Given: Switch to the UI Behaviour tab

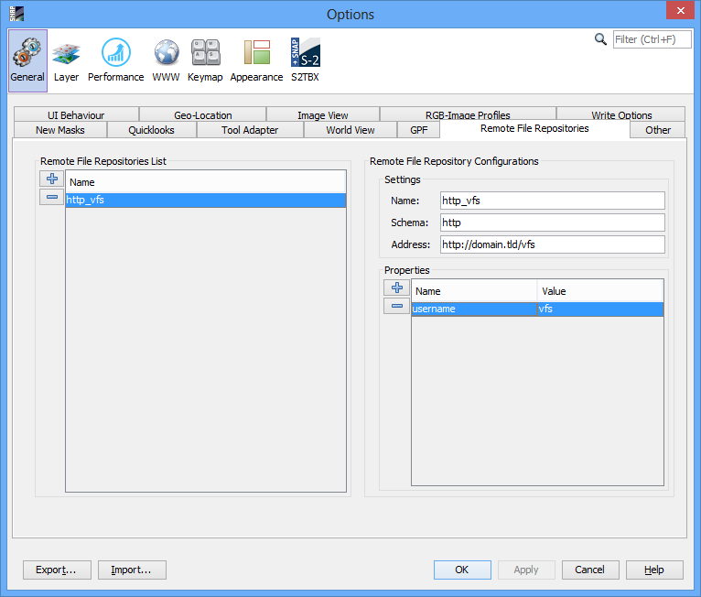Looking at the screenshot, I should (x=76, y=114).
